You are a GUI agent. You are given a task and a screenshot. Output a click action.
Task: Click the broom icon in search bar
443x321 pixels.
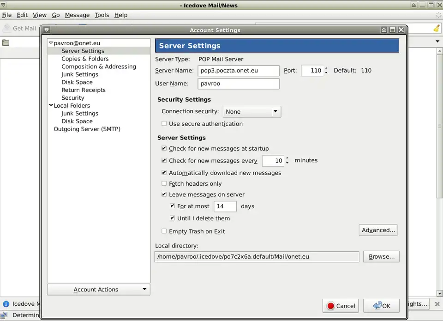[437, 28]
